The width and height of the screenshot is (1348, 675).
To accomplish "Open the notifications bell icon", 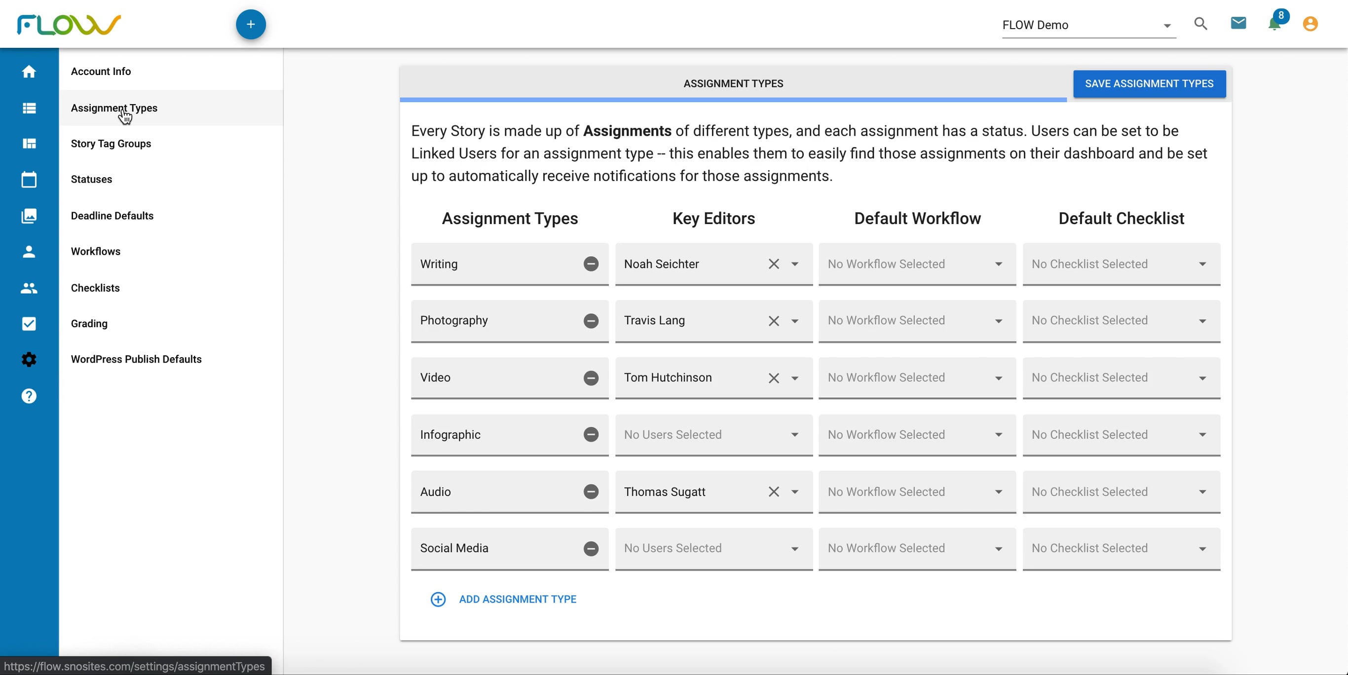I will point(1273,24).
